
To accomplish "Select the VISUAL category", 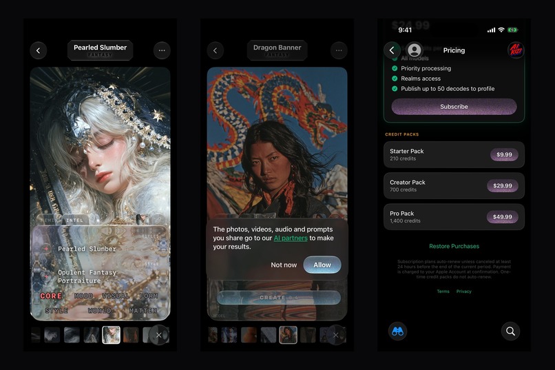I will (x=116, y=296).
